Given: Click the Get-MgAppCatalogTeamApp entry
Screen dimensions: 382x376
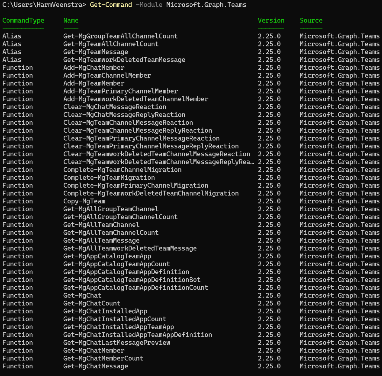Looking at the screenshot, I should [107, 256].
